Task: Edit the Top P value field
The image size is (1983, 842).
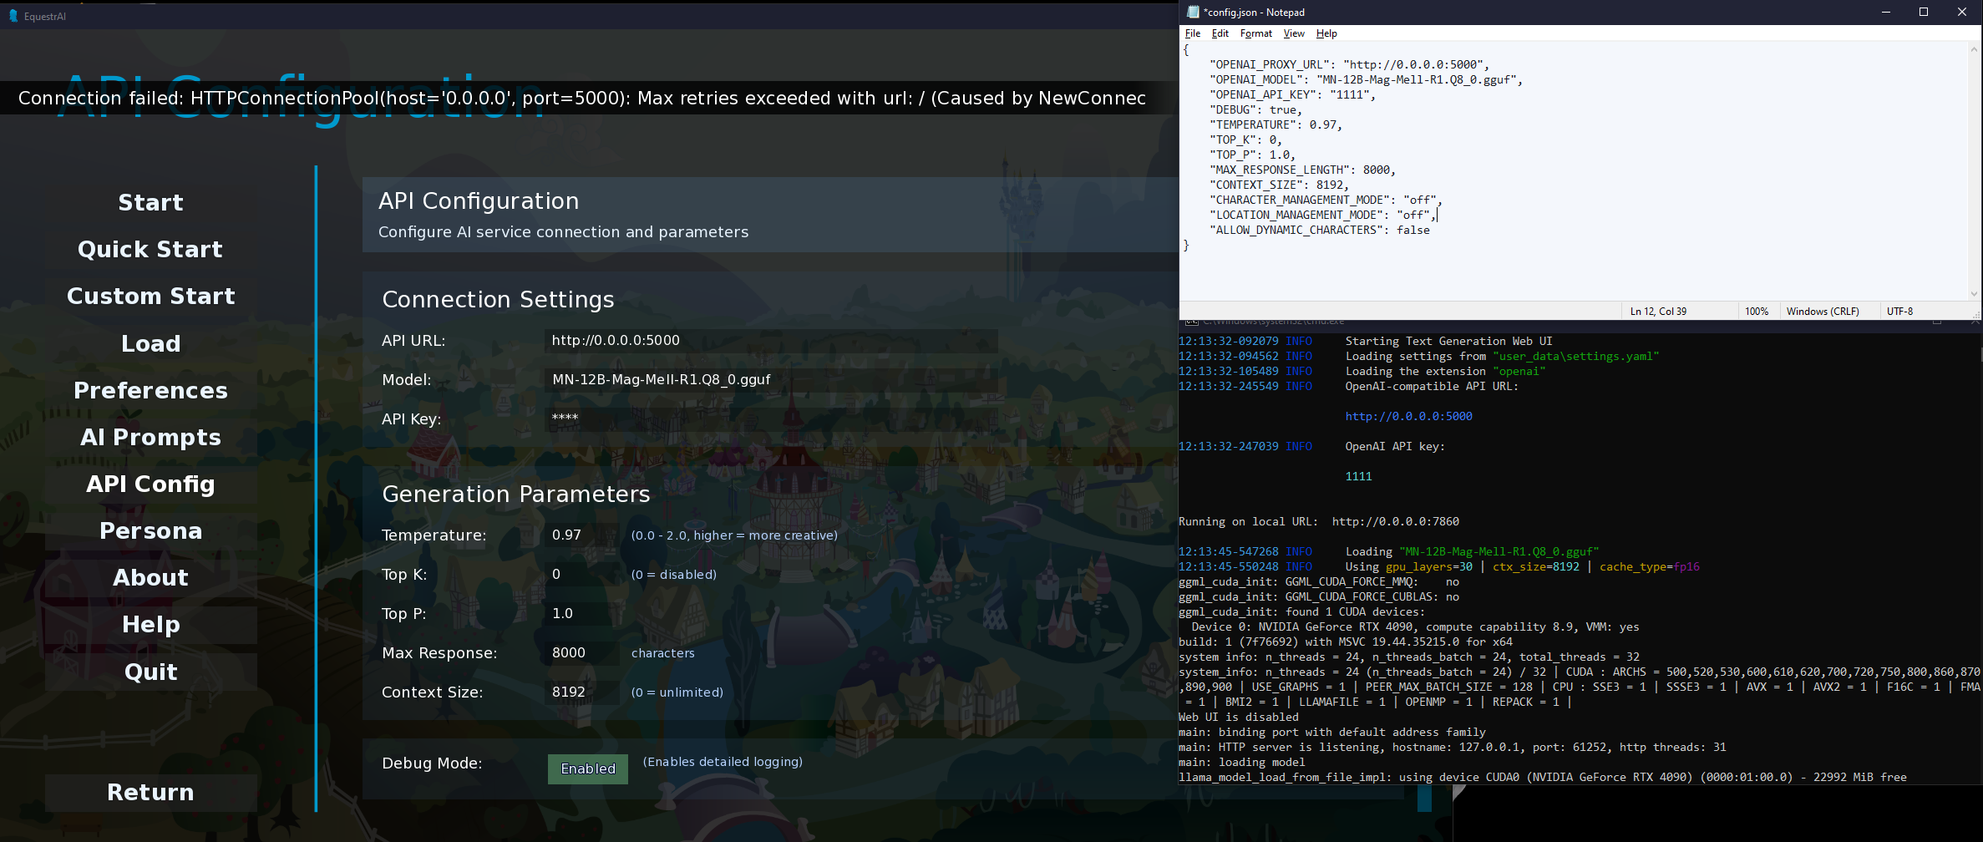Action: click(x=581, y=614)
